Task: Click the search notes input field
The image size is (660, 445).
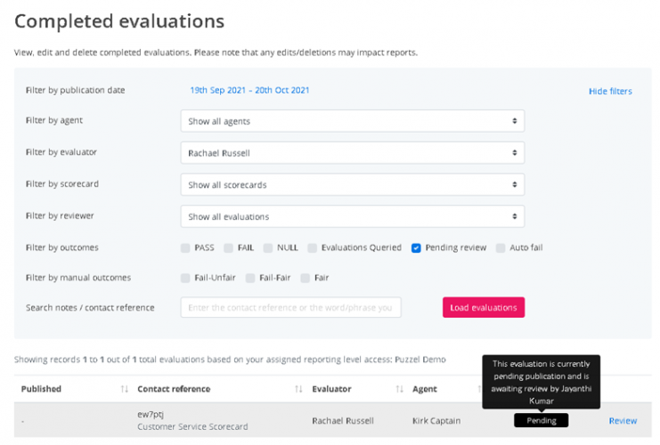Action: coord(290,308)
